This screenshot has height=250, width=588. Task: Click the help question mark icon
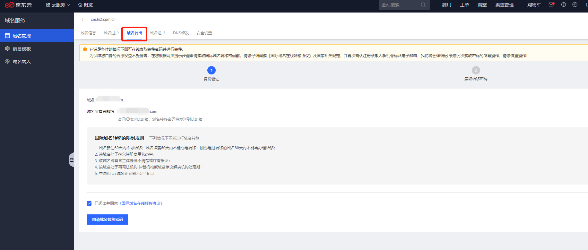click(563, 5)
